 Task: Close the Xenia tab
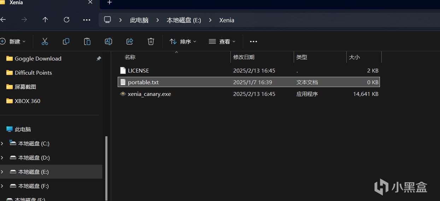tap(90, 2)
